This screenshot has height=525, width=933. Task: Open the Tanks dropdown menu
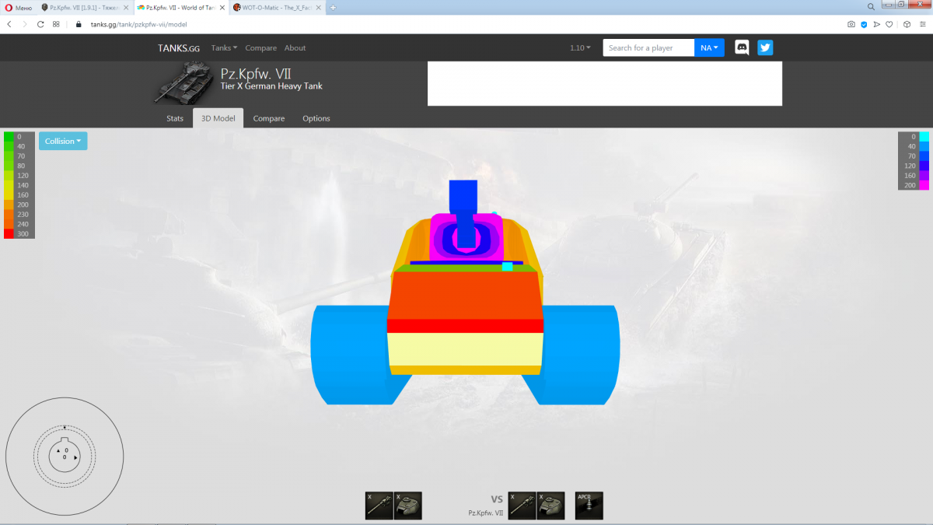pos(224,47)
